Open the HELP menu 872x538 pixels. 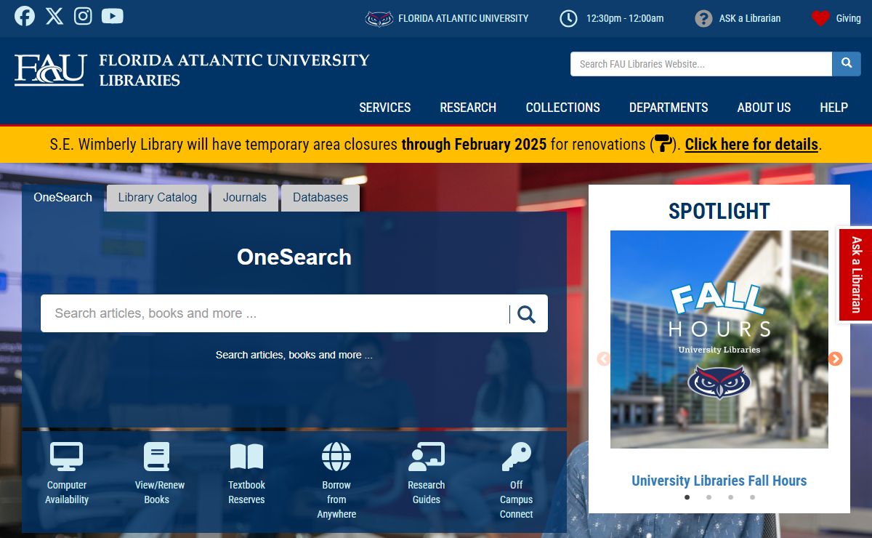[x=833, y=108]
